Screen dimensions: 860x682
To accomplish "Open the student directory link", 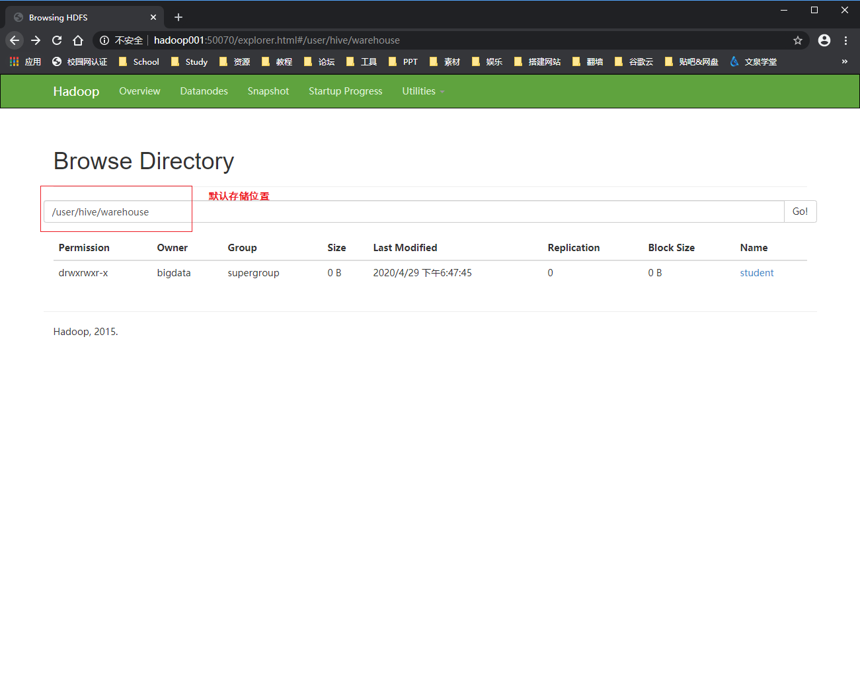I will pos(757,273).
